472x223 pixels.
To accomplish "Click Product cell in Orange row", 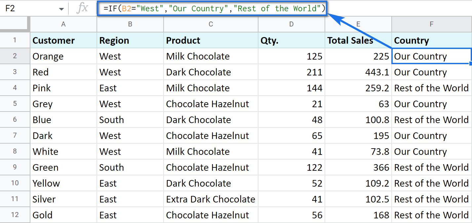I will pyautogui.click(x=211, y=56).
